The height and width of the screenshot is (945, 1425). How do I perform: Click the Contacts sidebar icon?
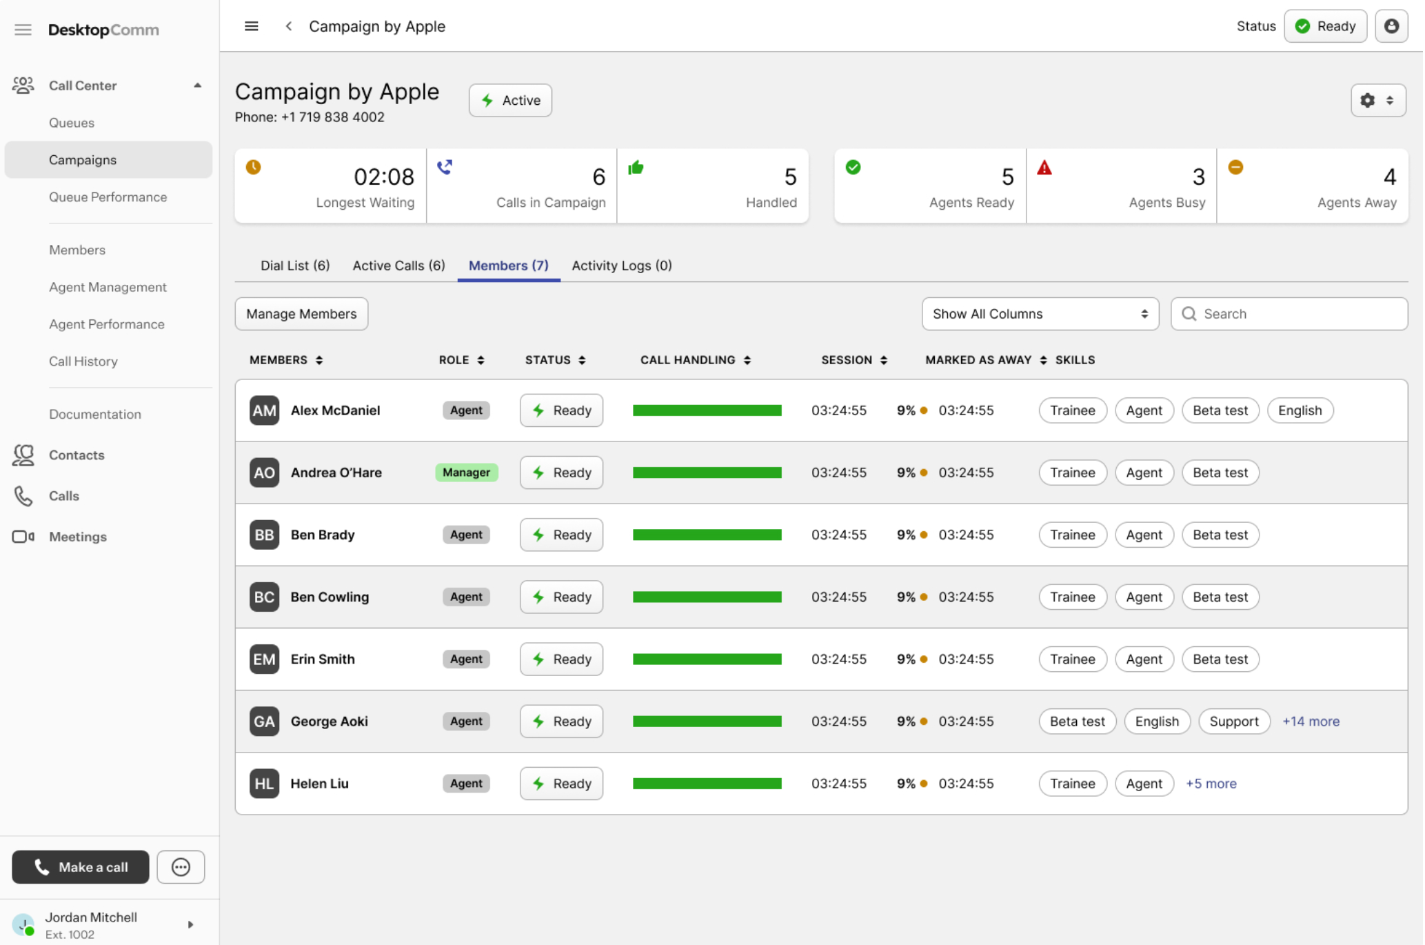(23, 455)
